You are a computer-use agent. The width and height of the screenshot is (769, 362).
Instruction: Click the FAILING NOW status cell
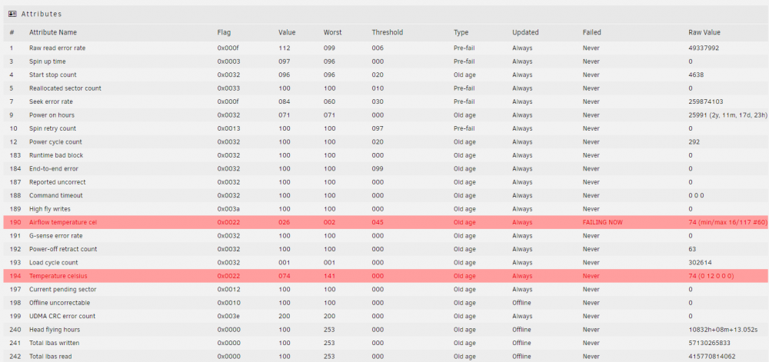pyautogui.click(x=603, y=222)
